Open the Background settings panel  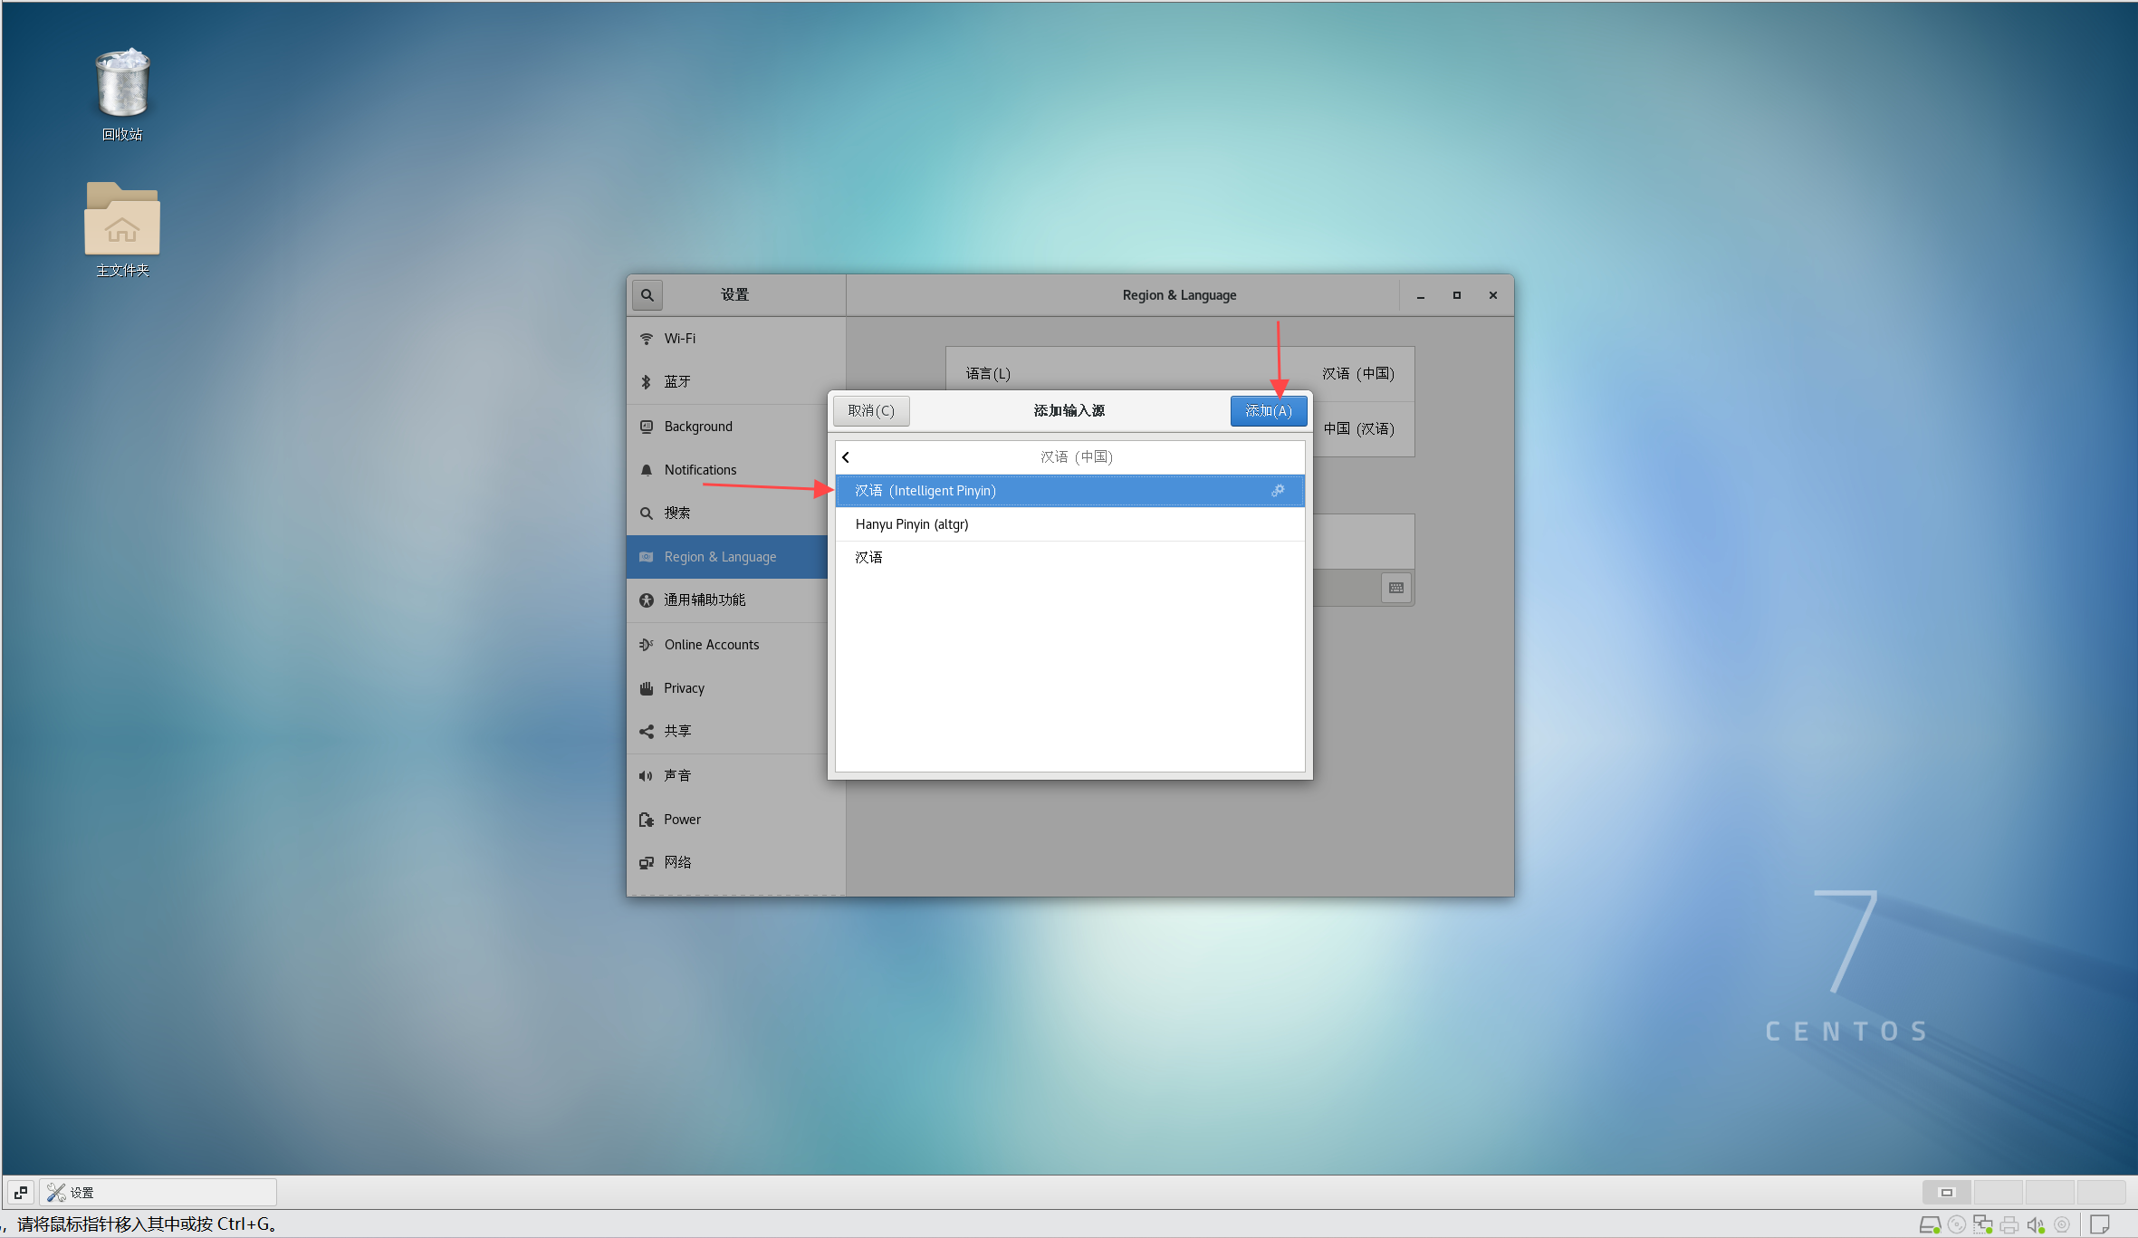click(697, 427)
